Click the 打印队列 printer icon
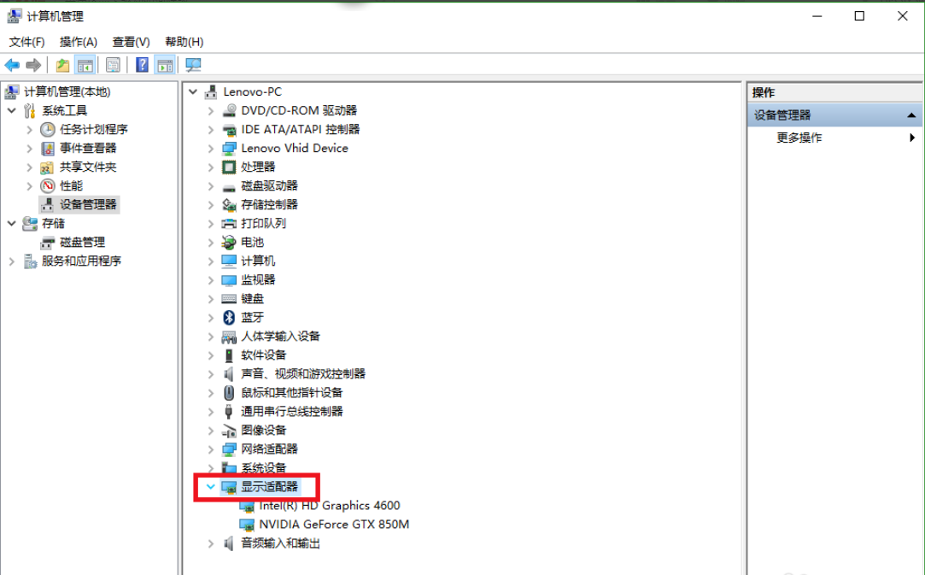 (229, 224)
